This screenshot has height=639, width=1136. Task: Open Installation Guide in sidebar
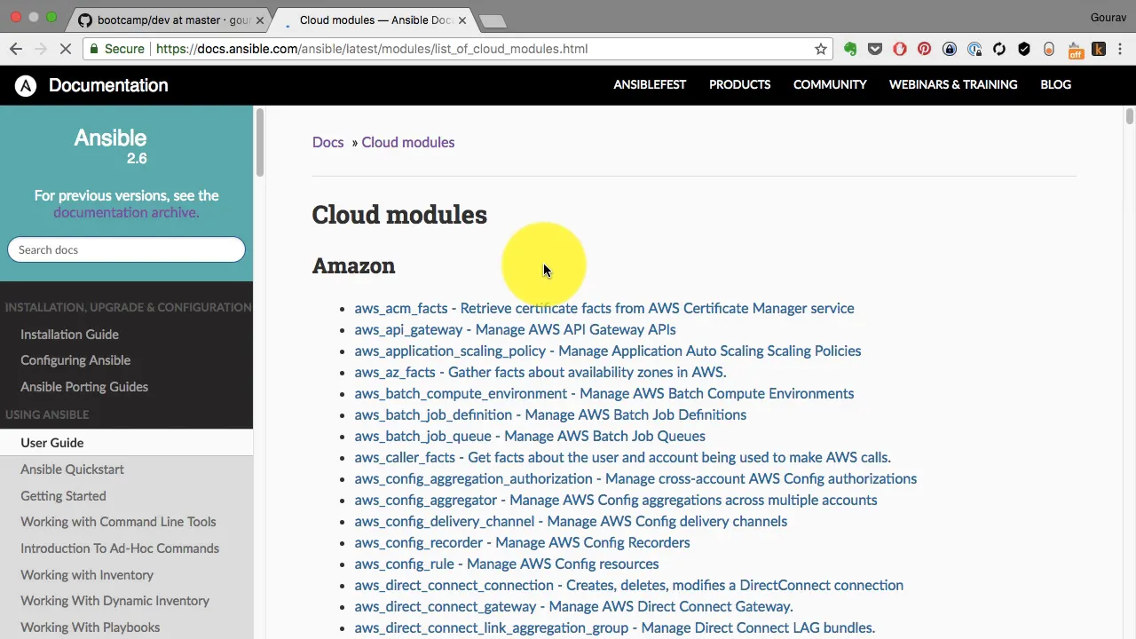click(69, 335)
